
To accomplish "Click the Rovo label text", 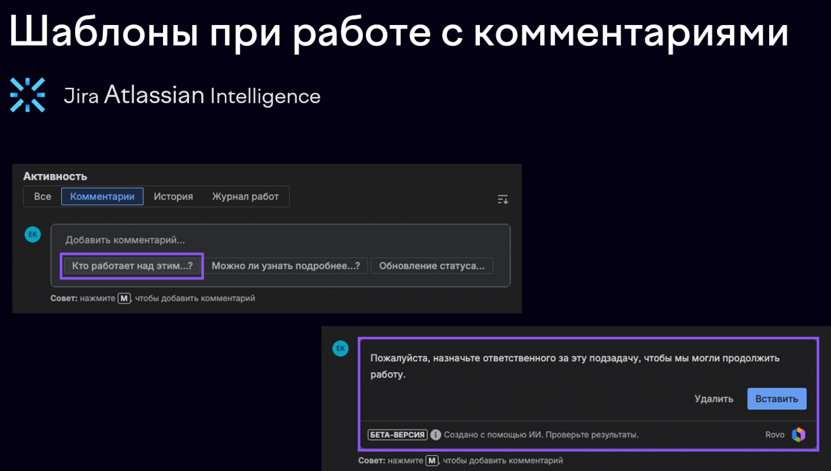I will tap(775, 435).
